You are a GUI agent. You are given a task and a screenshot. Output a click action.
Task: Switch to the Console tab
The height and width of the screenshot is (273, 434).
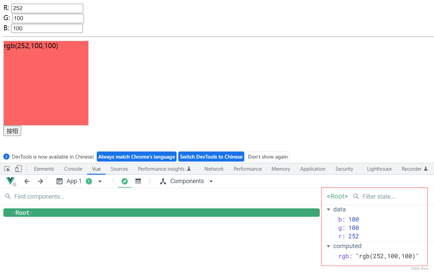pos(73,169)
